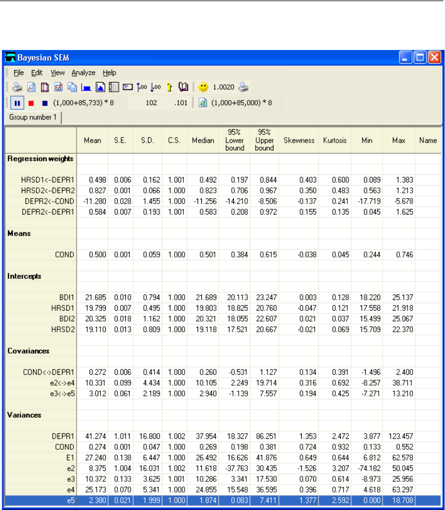Select the Group number 1 tab
The width and height of the screenshot is (445, 510).
pos(33,117)
